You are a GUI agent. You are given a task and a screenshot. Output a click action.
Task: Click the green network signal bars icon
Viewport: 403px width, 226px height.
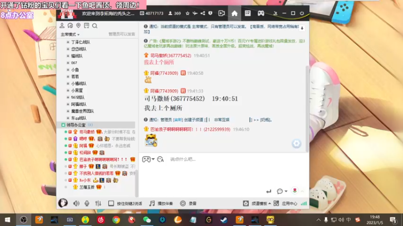[304, 203]
